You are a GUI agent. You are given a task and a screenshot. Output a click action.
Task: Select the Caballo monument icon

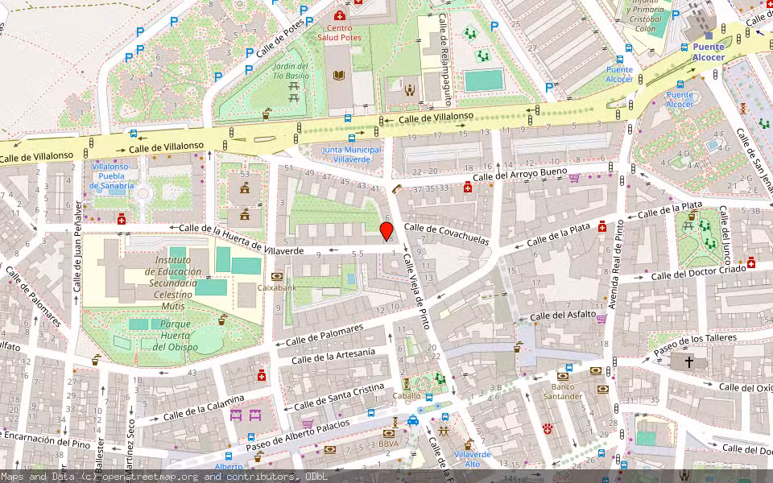[406, 384]
